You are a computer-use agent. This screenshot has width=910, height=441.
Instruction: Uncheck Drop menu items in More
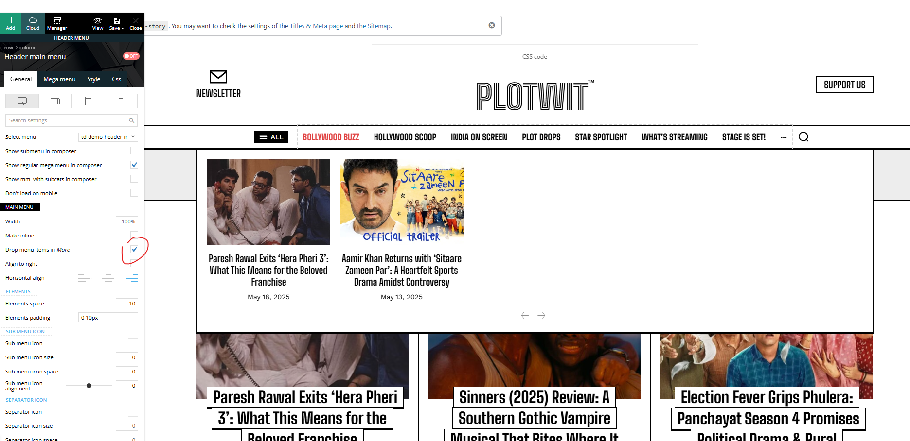pos(134,249)
